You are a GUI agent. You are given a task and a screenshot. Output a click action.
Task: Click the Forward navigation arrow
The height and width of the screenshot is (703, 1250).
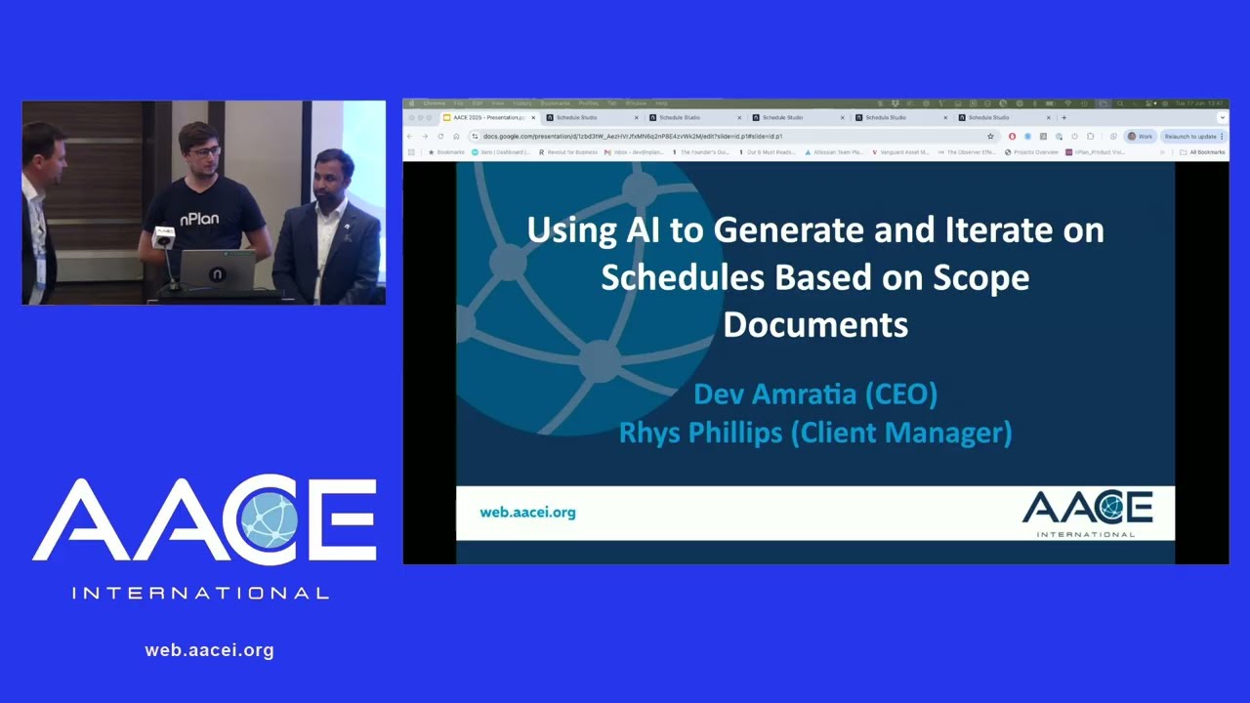(425, 137)
